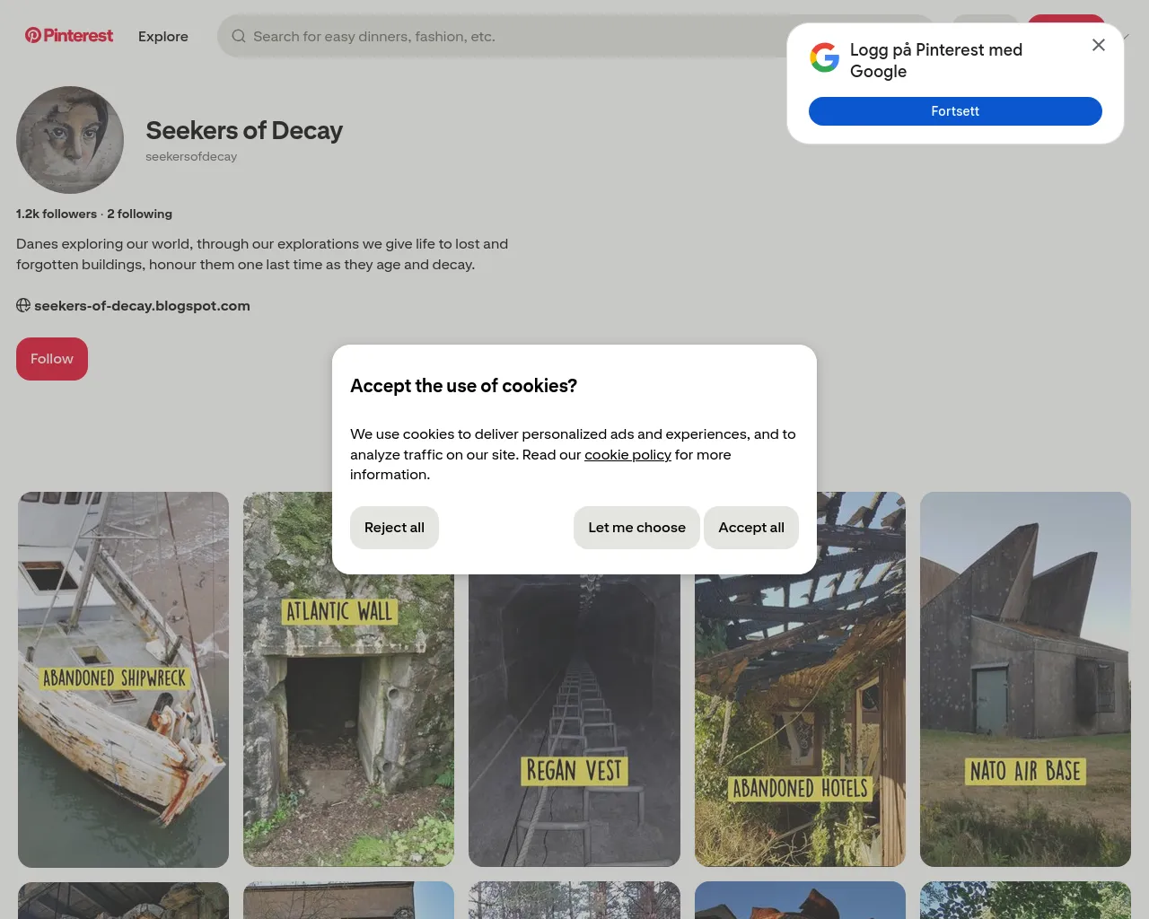The image size is (1149, 919).
Task: Open the Seekers of Decay profile picture
Action: [70, 140]
